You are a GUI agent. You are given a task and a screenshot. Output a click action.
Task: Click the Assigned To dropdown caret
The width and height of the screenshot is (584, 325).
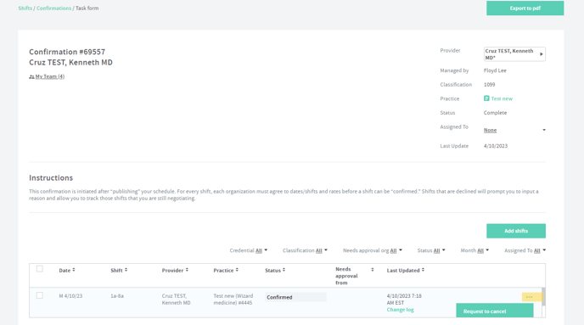[544, 130]
